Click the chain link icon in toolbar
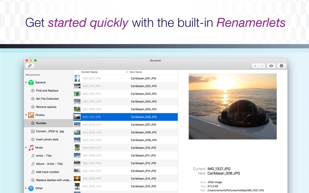This screenshot has height=193, width=309. pyautogui.click(x=30, y=66)
